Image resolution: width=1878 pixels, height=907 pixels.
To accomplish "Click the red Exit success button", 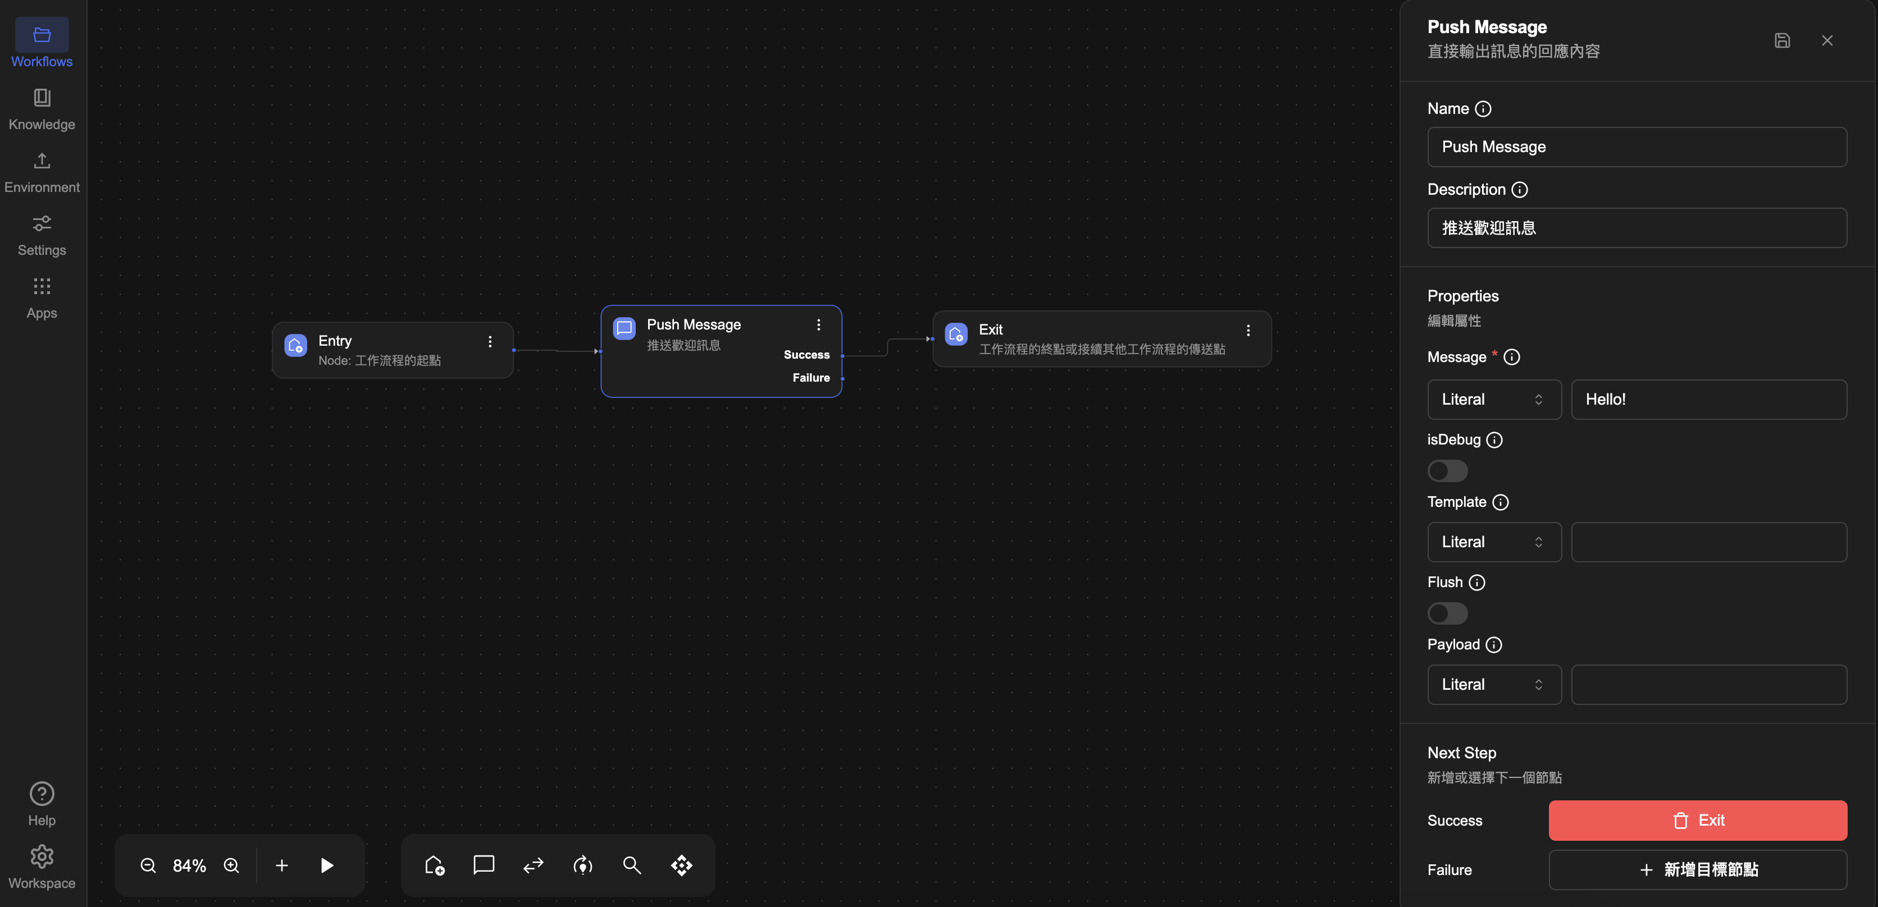I will click(x=1697, y=821).
